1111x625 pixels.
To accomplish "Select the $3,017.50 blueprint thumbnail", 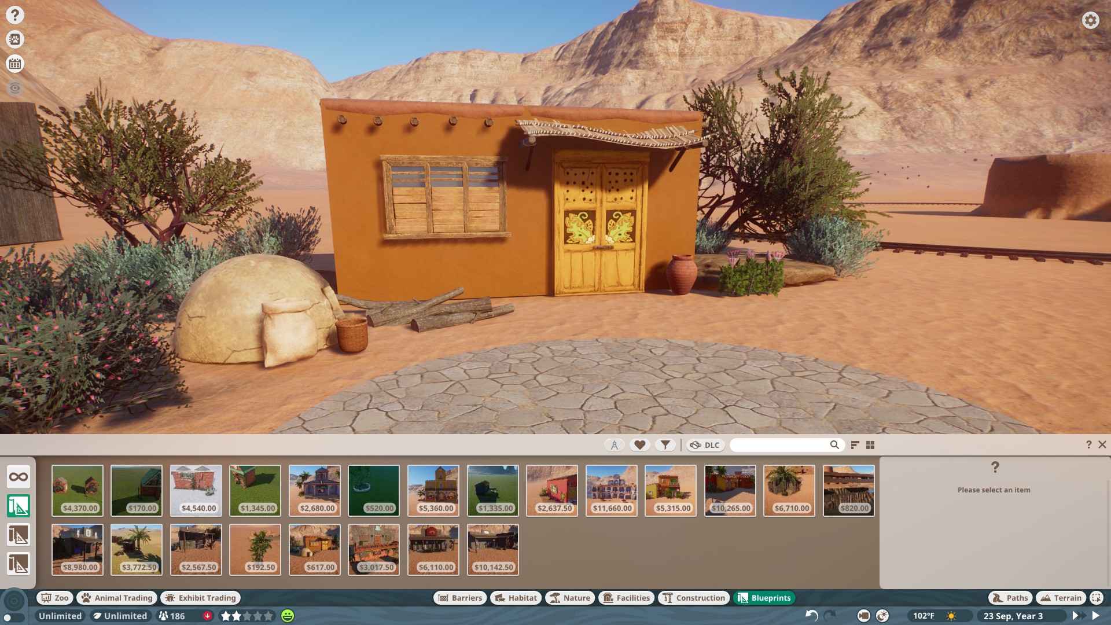I will point(374,550).
